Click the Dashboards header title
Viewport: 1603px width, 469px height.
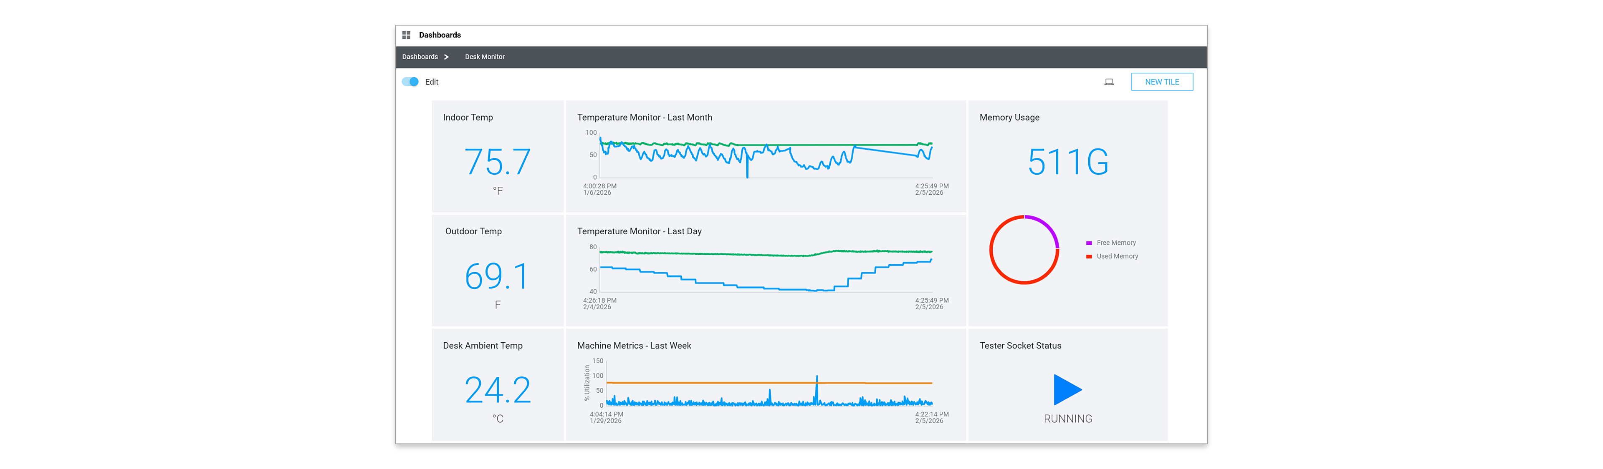pos(440,35)
